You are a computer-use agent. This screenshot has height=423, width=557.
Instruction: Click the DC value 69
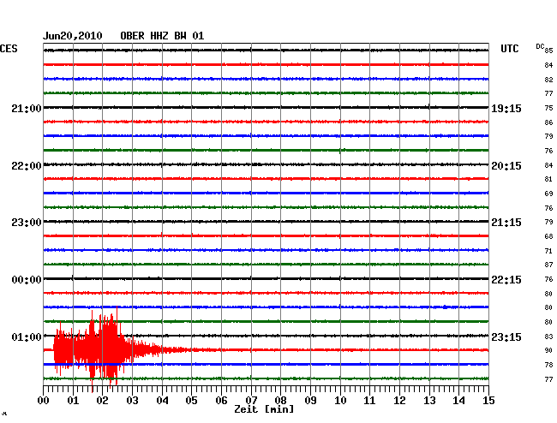pyautogui.click(x=548, y=194)
